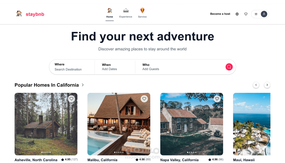Open wishlist heart icon in header
Image resolution: width=285 pixels, height=163 pixels.
[x=246, y=14]
